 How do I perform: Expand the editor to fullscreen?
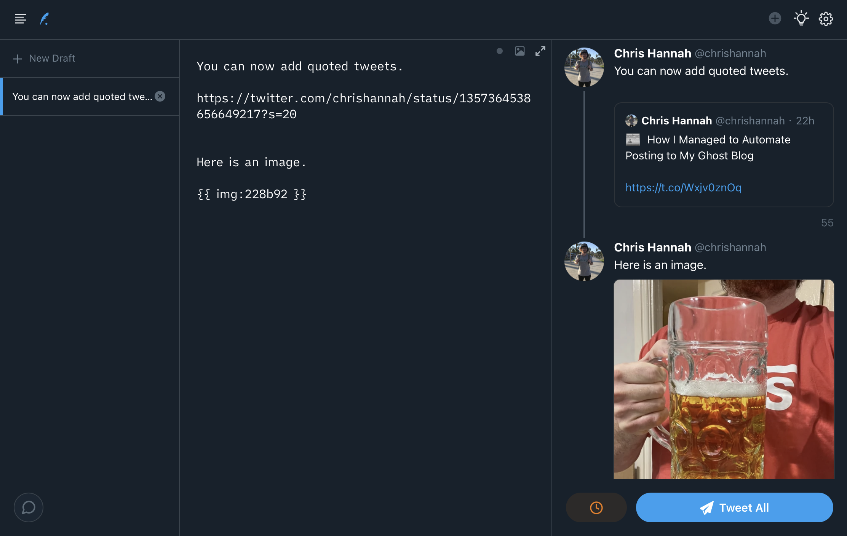click(540, 51)
